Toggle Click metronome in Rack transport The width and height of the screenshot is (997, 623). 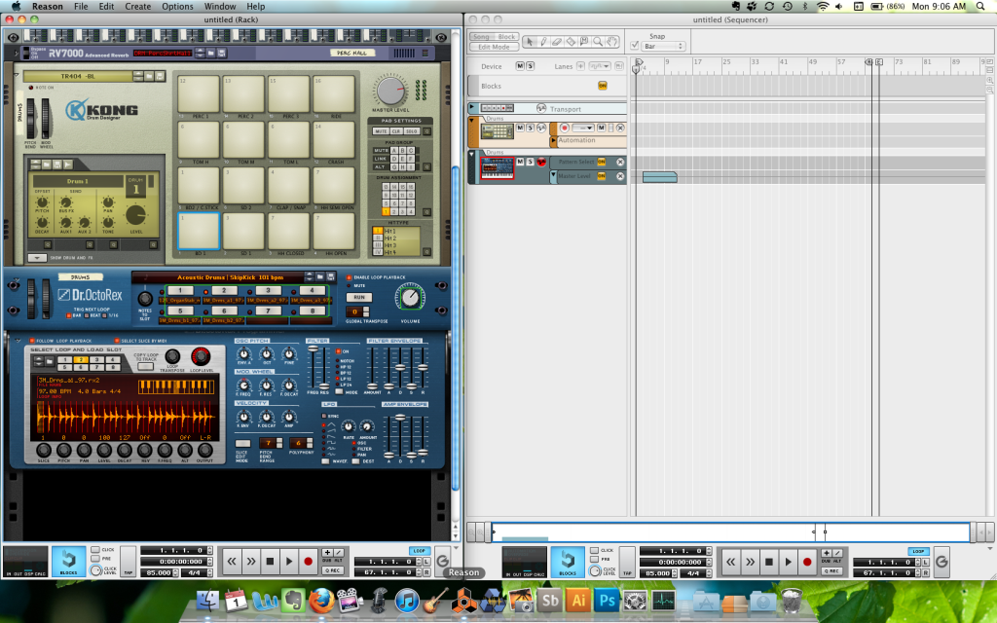pos(95,550)
